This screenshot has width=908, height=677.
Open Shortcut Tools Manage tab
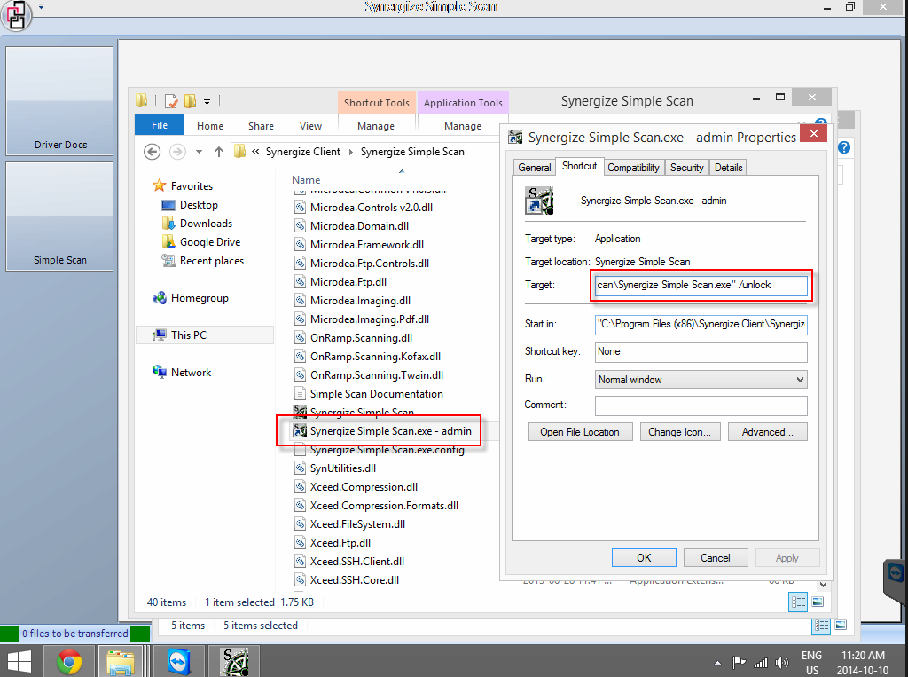click(376, 126)
